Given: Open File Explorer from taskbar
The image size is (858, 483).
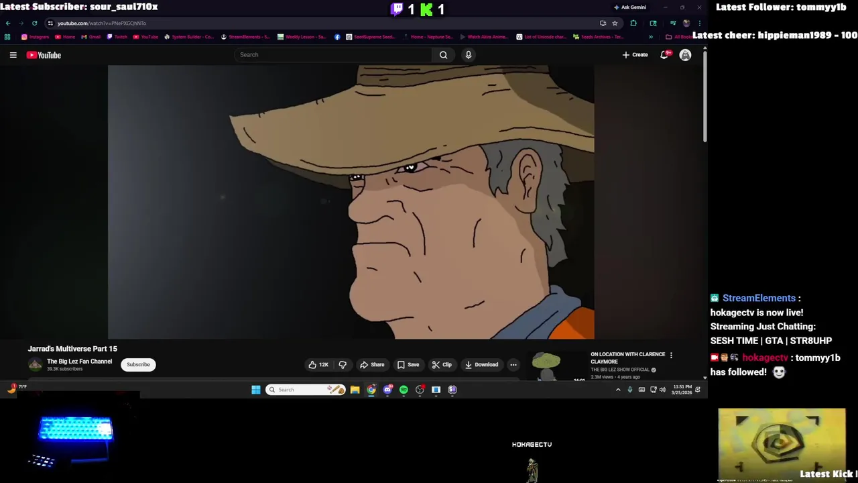Looking at the screenshot, I should pyautogui.click(x=355, y=390).
